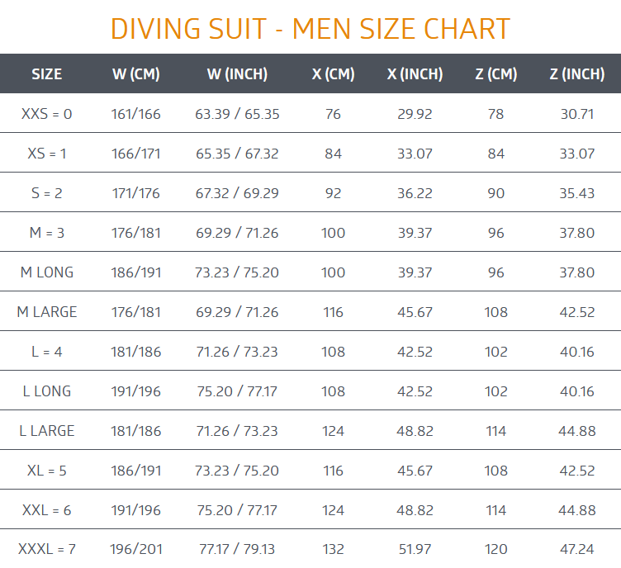Click the XL = 5 size label
The width and height of the screenshot is (621, 568).
[x=47, y=471]
